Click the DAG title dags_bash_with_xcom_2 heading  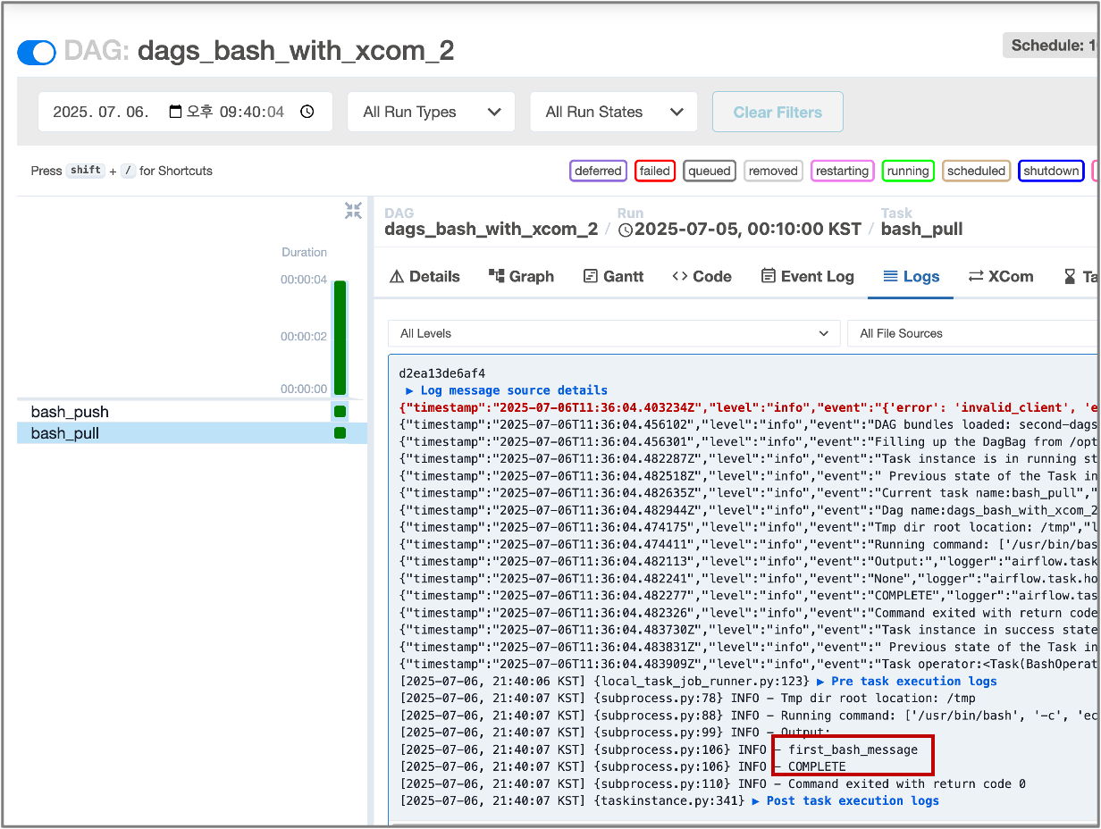pyautogui.click(x=296, y=50)
